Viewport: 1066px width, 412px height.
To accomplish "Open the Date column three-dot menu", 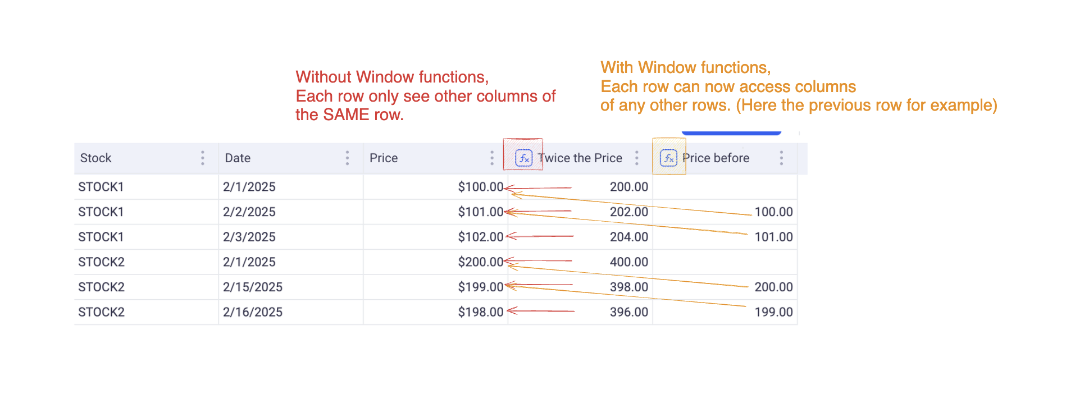I will [347, 158].
